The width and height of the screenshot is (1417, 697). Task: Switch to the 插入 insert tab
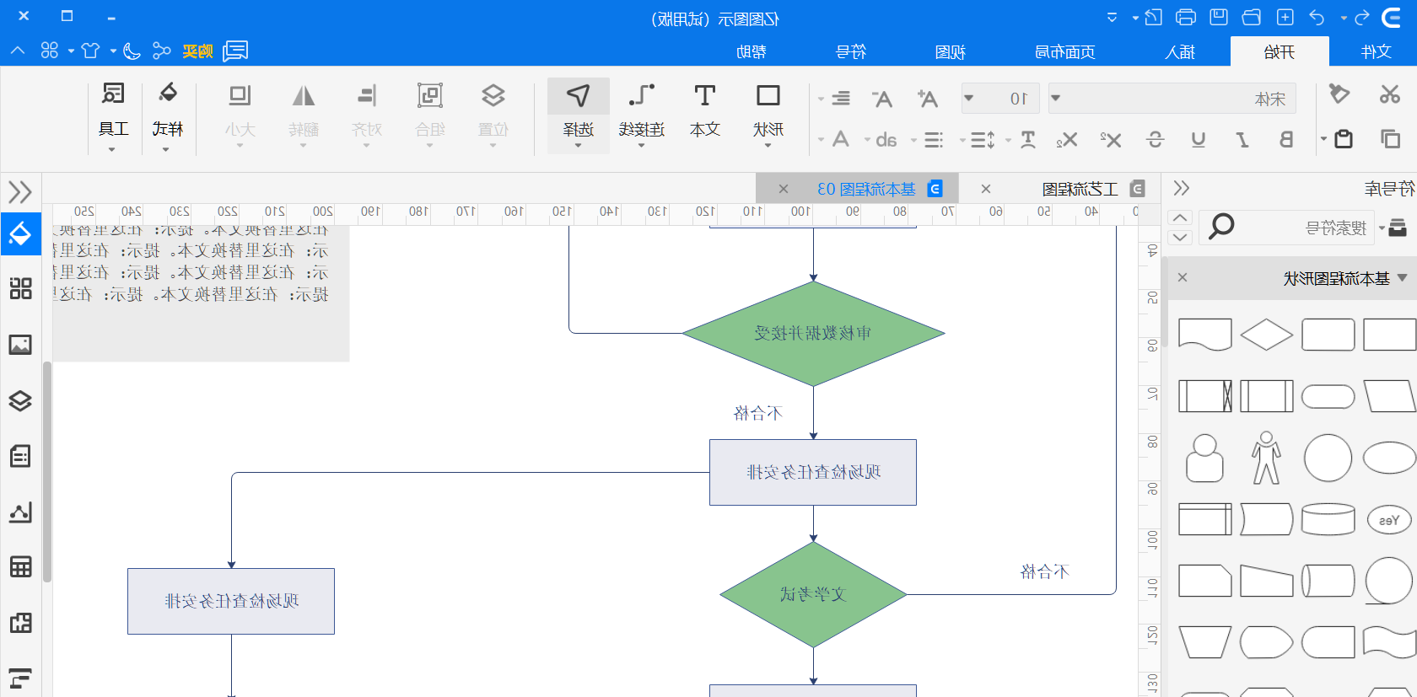1180,51
